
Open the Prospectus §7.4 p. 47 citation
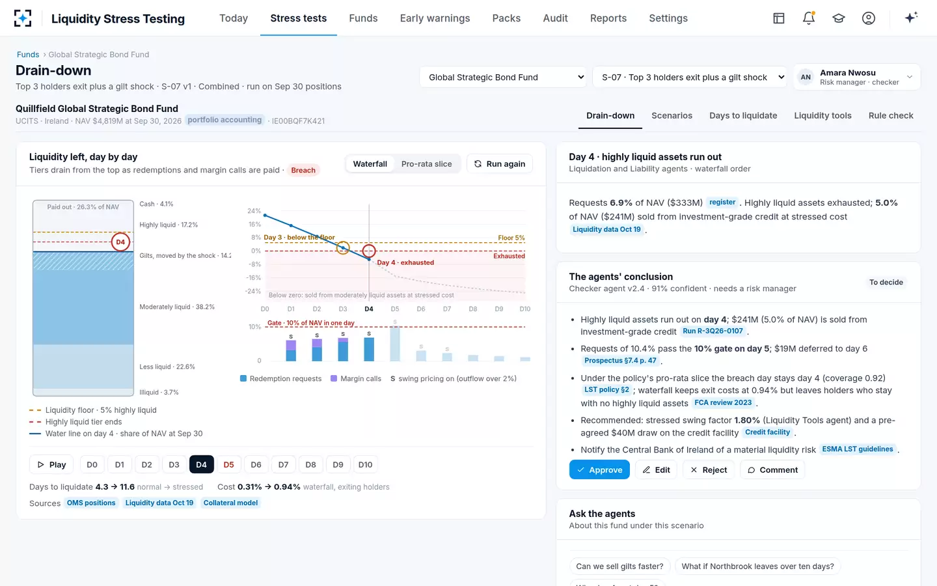620,361
